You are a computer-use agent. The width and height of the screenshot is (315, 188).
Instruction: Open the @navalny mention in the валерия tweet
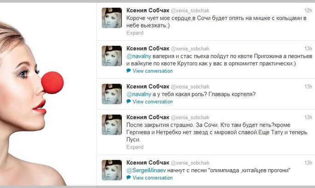pyautogui.click(x=138, y=56)
